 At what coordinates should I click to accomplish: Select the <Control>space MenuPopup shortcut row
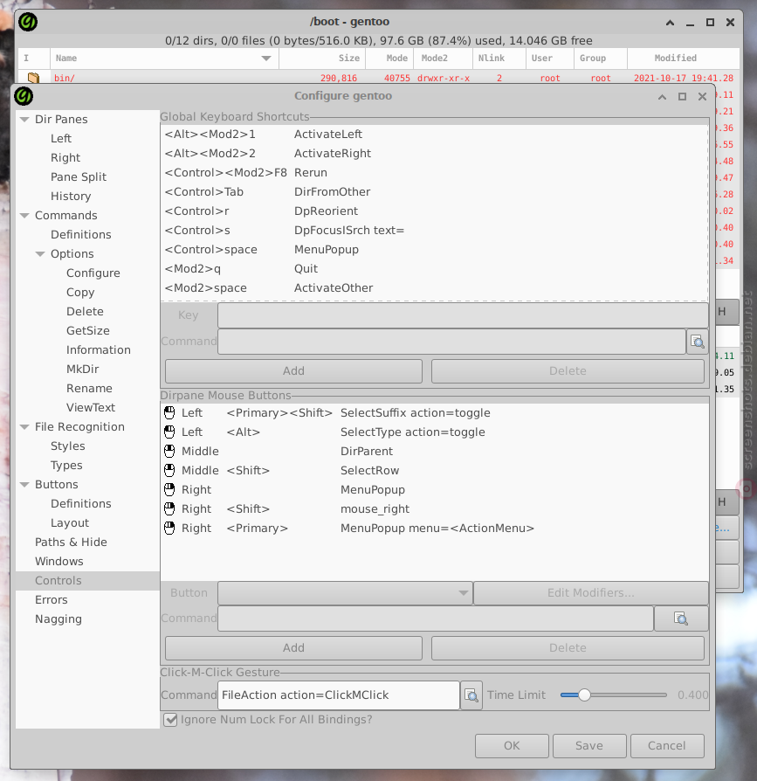click(435, 250)
